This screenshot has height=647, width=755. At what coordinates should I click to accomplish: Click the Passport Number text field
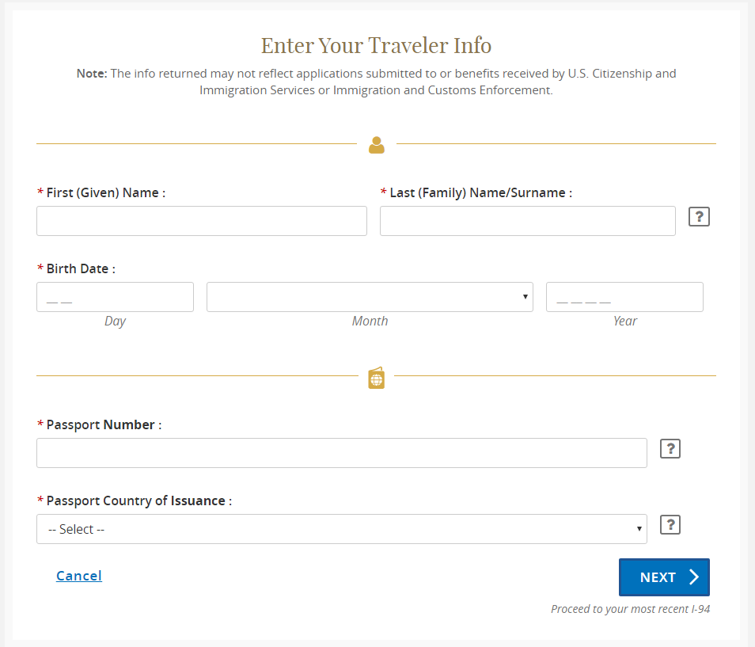coord(341,453)
